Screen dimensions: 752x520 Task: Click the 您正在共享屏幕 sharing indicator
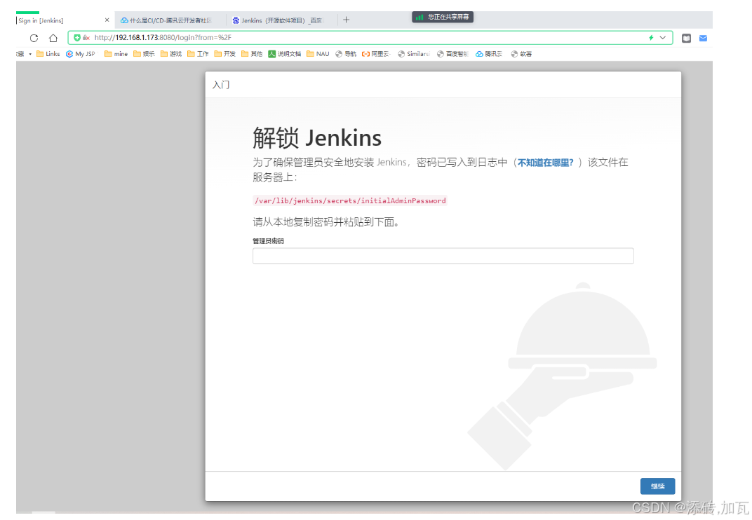[x=443, y=17]
